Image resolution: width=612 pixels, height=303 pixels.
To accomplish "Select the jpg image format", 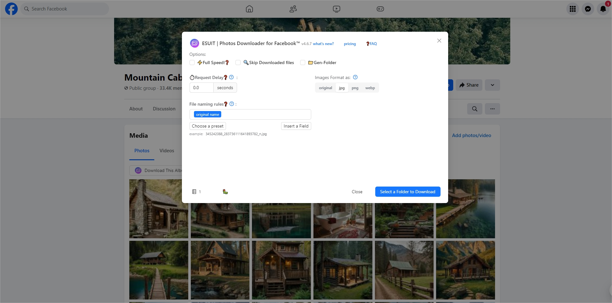I will 342,88.
